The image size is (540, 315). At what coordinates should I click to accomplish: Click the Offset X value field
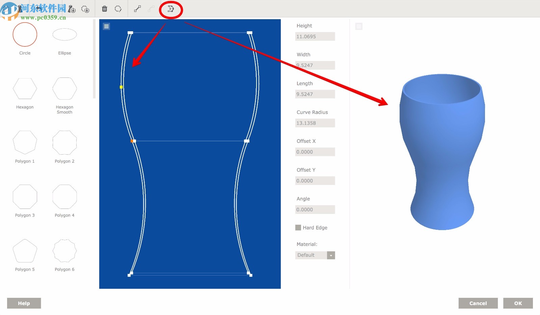pos(315,152)
